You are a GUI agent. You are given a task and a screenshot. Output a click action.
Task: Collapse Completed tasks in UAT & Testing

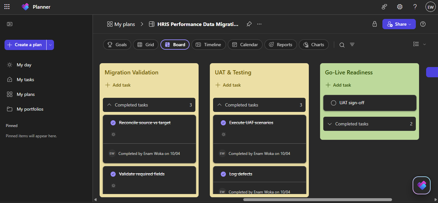[x=259, y=105]
